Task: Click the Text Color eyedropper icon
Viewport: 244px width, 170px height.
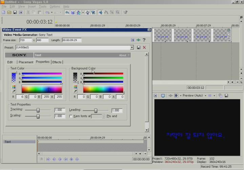Action: [14, 91]
